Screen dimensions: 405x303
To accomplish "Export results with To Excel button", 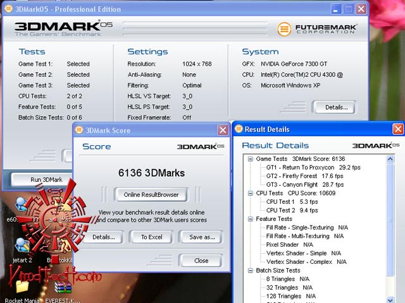I will click(x=151, y=237).
